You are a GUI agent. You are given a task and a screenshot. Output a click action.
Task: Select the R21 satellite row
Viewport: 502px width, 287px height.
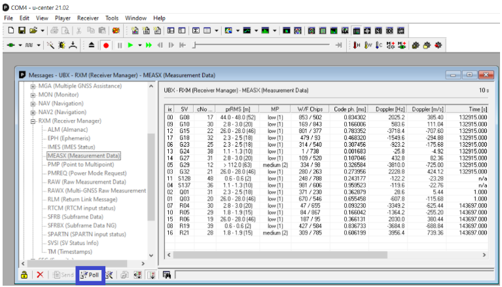(327, 233)
